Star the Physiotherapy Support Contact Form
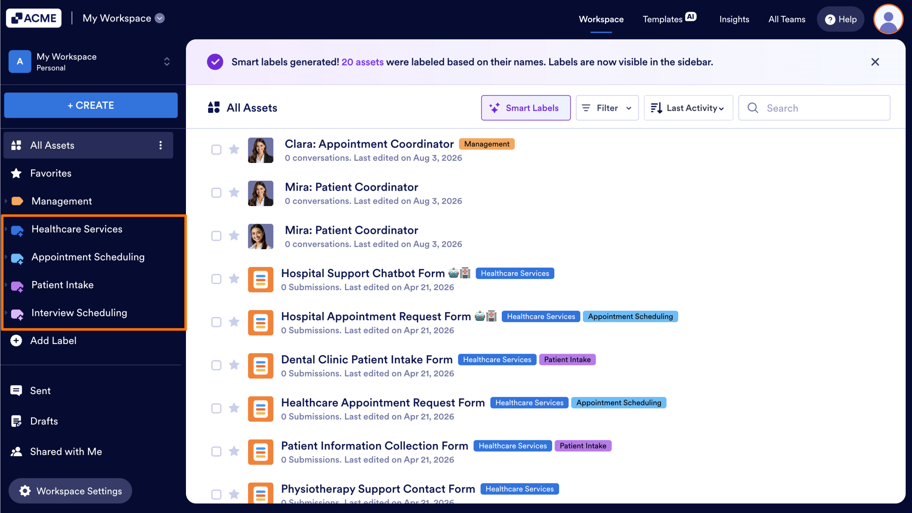The image size is (912, 513). (234, 494)
